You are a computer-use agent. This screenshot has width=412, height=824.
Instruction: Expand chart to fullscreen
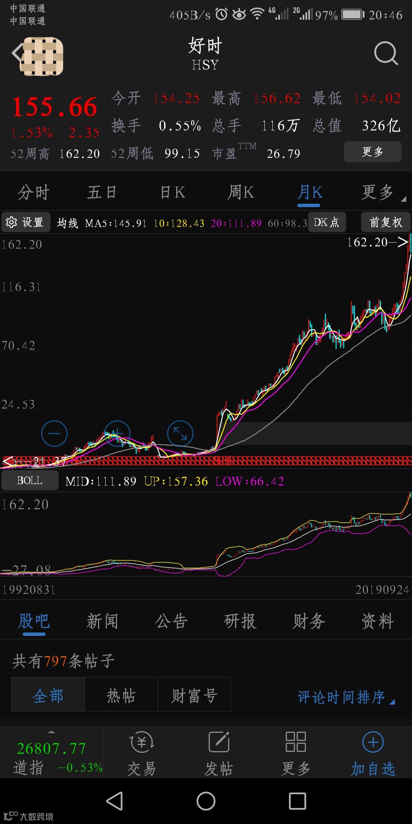(180, 433)
